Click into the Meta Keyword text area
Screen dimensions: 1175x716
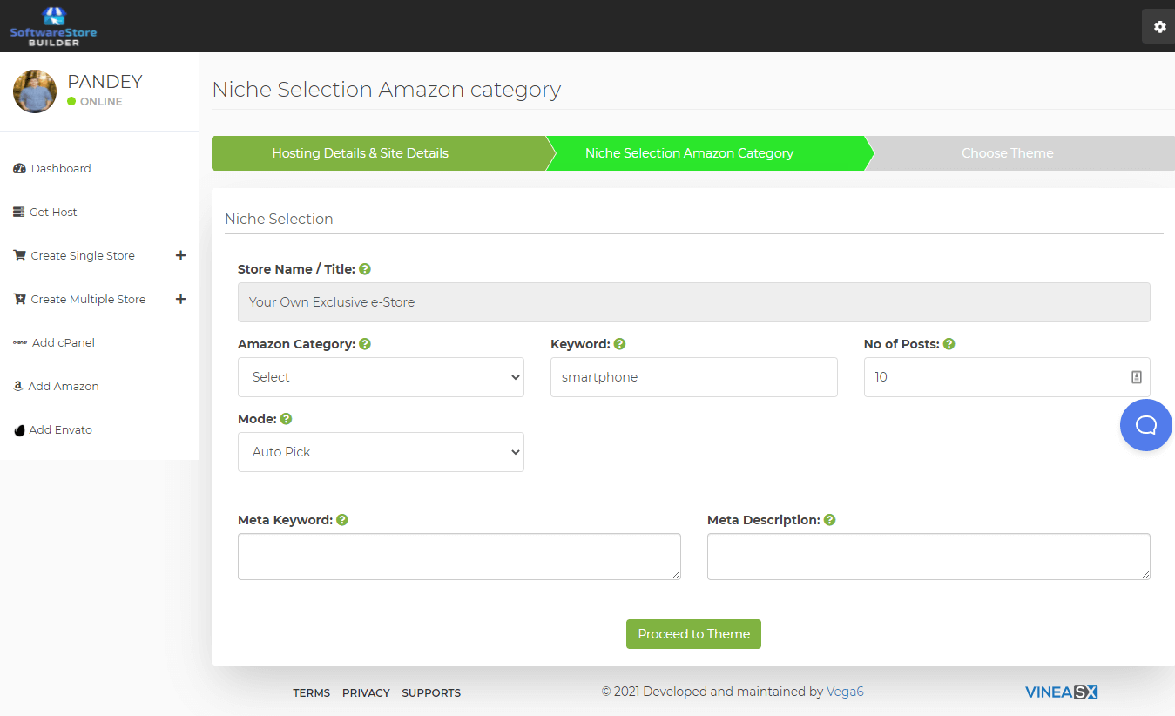459,557
